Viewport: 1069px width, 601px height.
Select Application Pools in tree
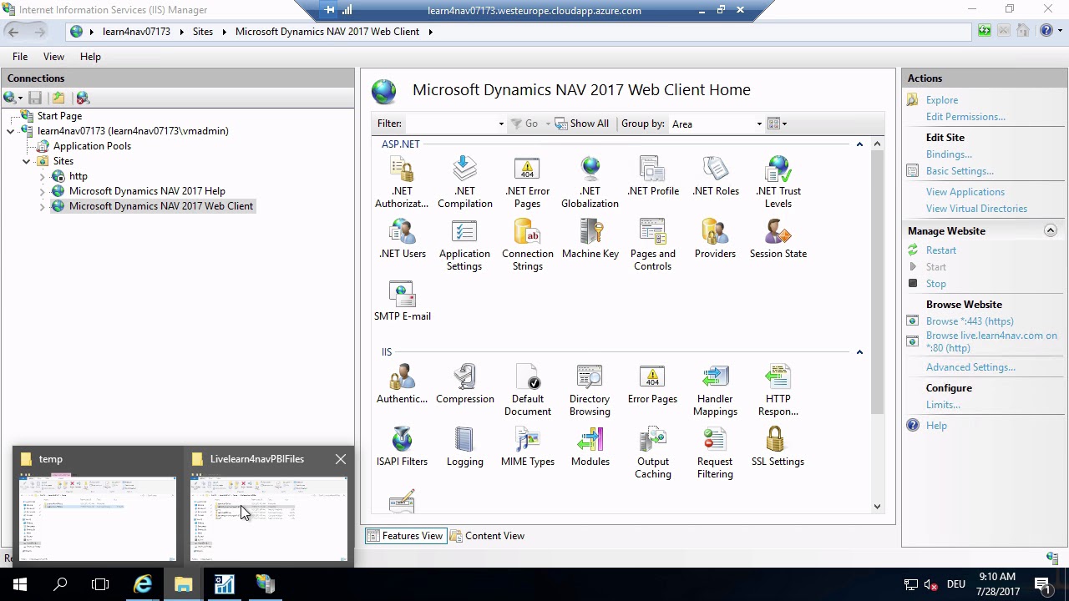(92, 146)
